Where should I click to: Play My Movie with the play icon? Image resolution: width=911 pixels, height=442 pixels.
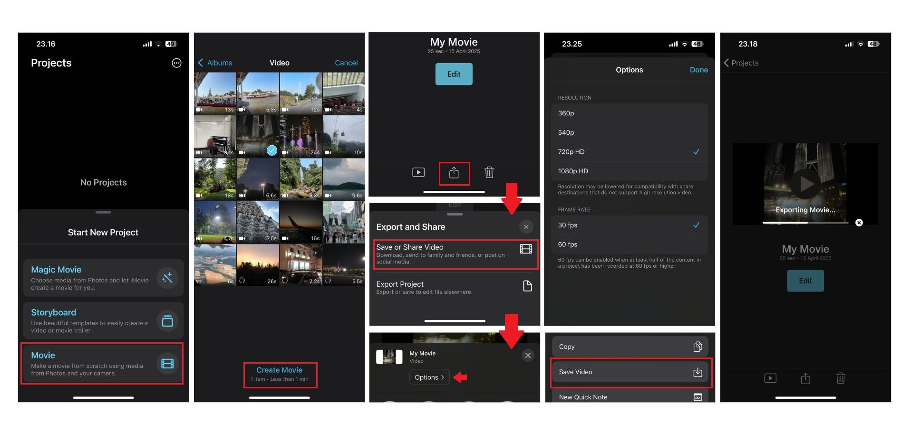click(418, 172)
